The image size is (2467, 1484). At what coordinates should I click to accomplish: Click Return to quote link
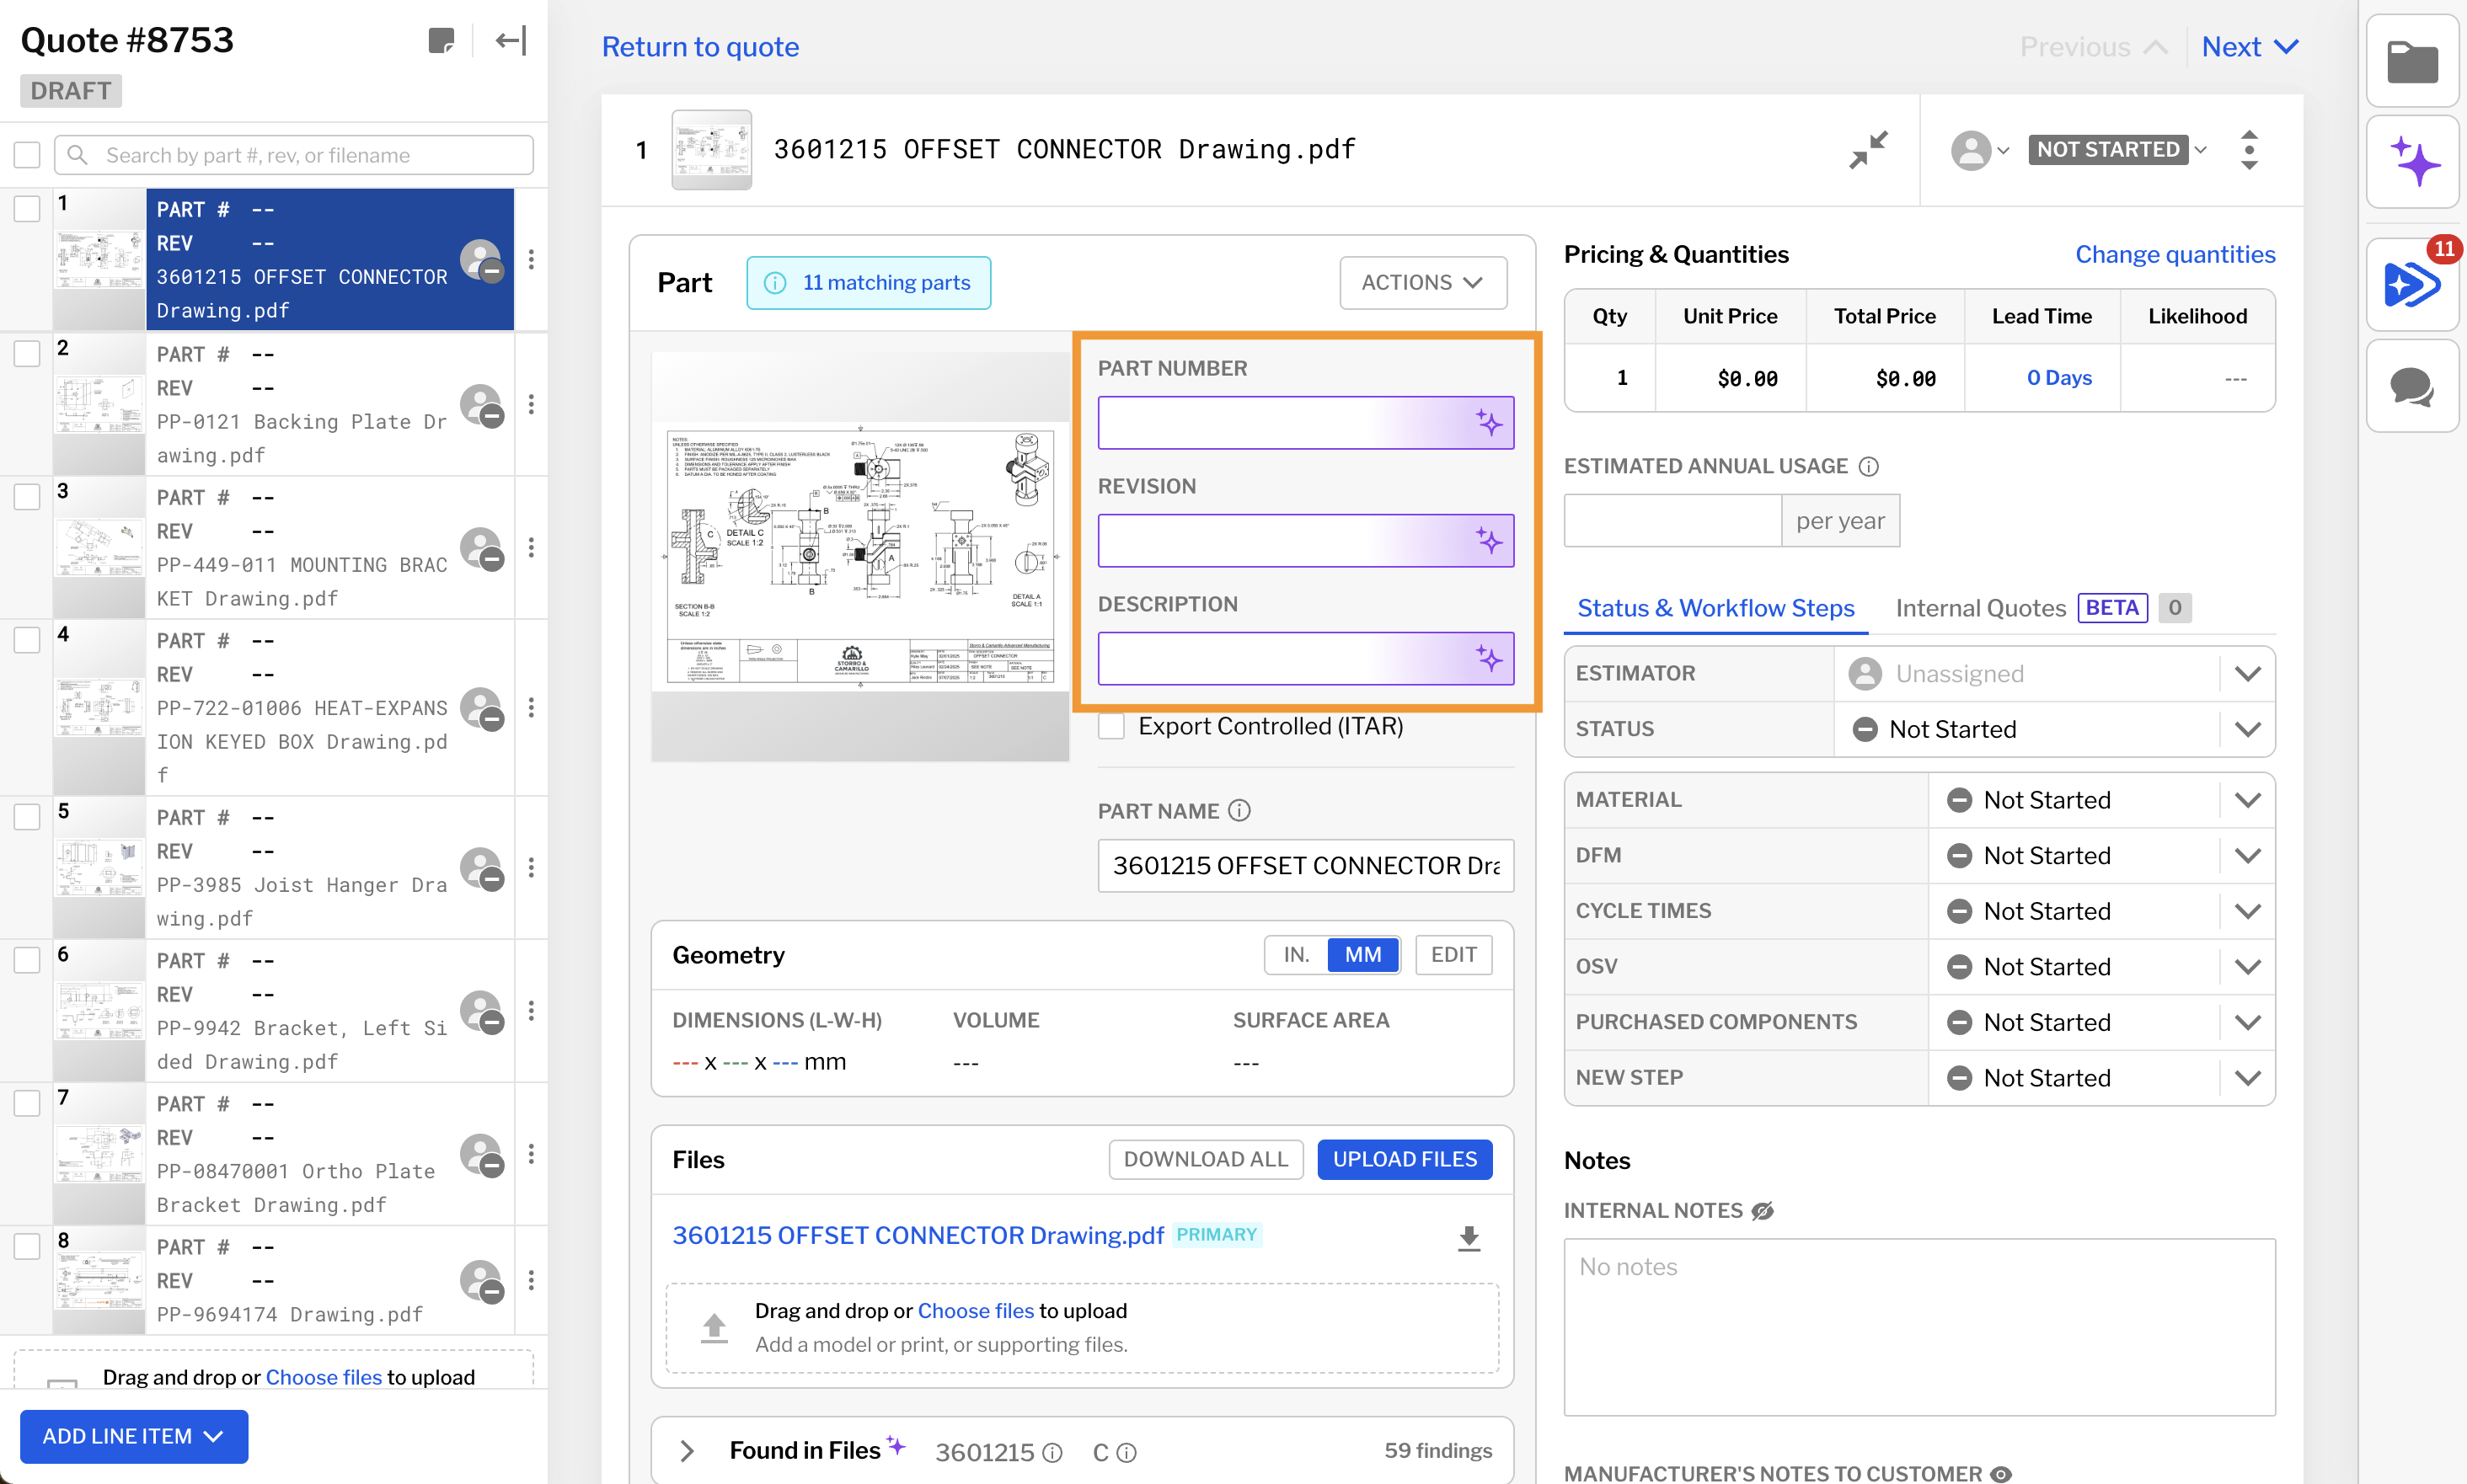coord(700,47)
